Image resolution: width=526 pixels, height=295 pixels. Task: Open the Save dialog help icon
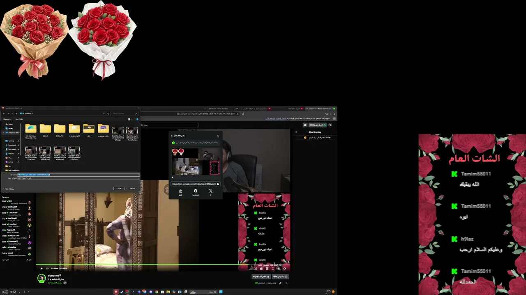coord(137,119)
